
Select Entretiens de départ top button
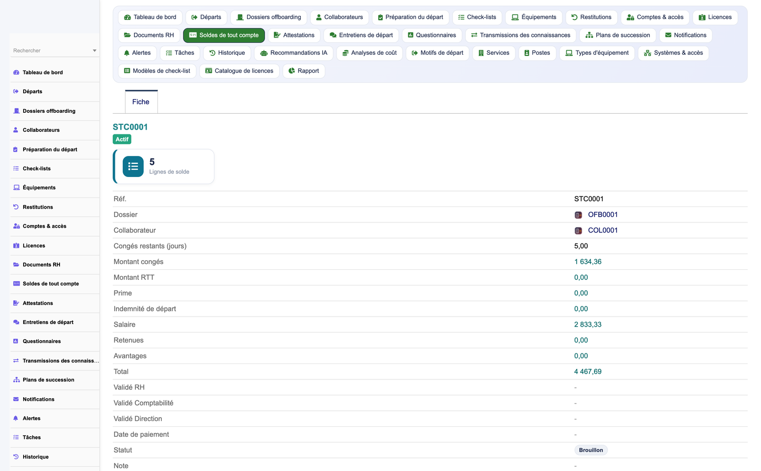pyautogui.click(x=361, y=35)
